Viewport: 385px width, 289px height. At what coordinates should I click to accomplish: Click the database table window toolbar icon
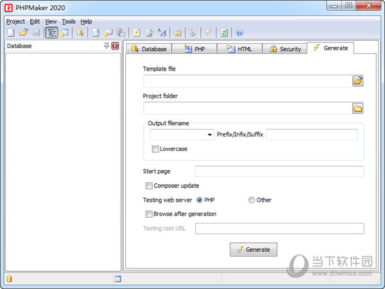(65, 33)
